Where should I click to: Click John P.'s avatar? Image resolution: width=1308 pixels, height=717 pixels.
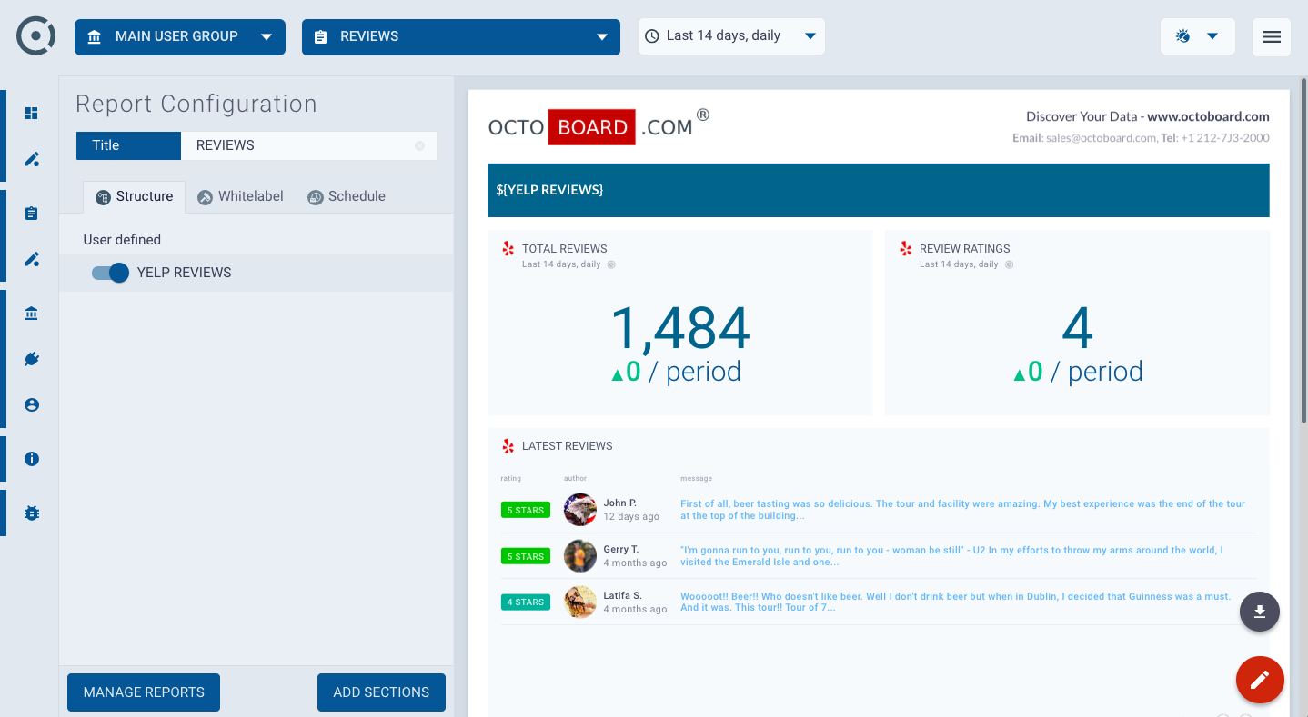(x=580, y=510)
